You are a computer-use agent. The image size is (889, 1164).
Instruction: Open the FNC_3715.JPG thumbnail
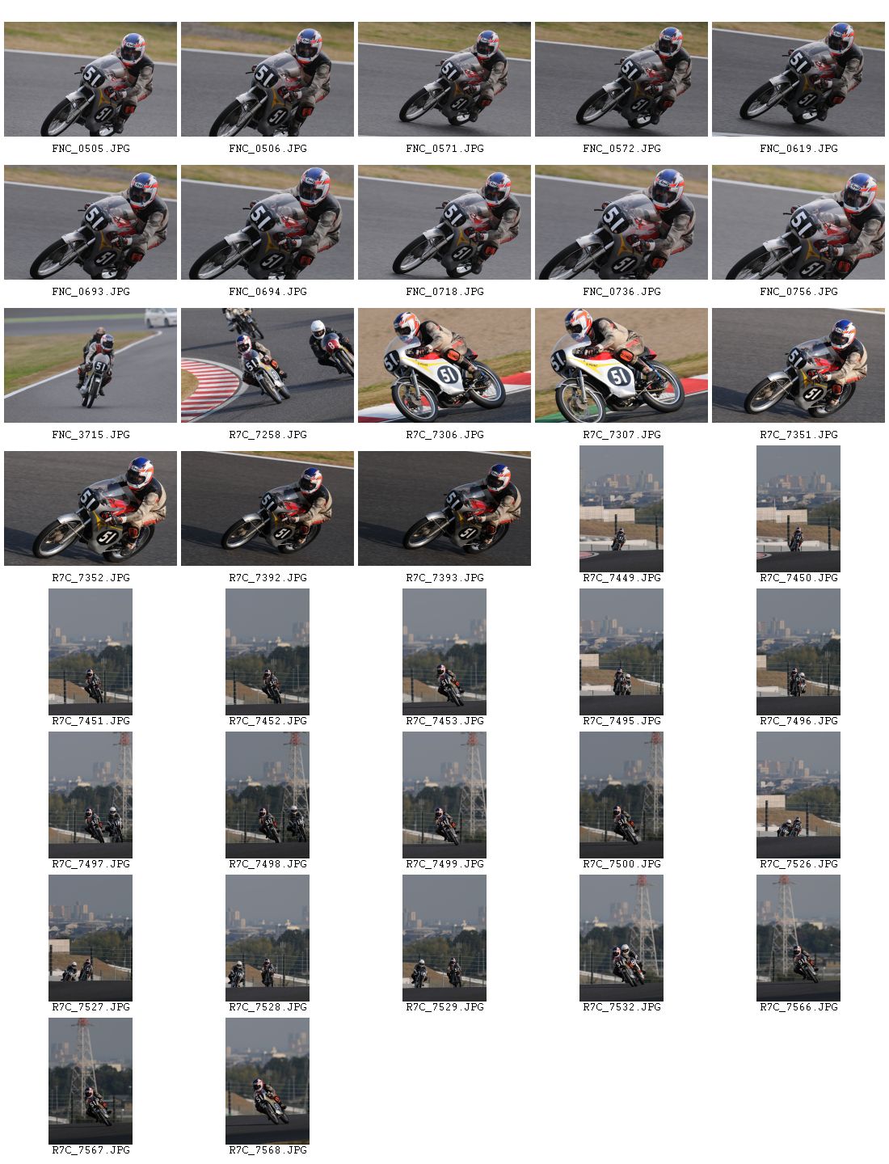[91, 365]
